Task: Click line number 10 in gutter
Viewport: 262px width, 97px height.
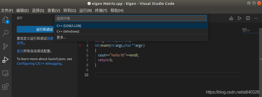Action: [86, 75]
